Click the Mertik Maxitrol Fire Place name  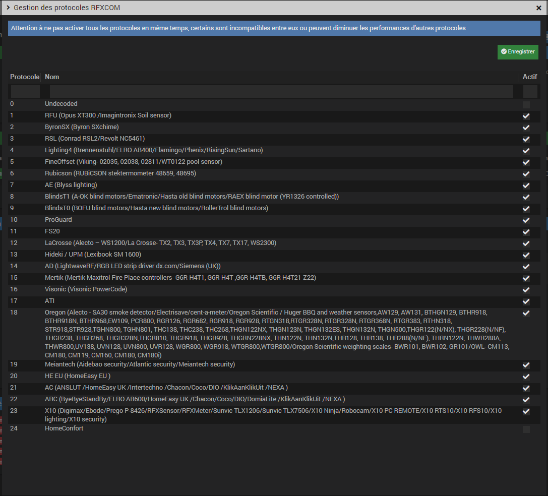(x=180, y=278)
